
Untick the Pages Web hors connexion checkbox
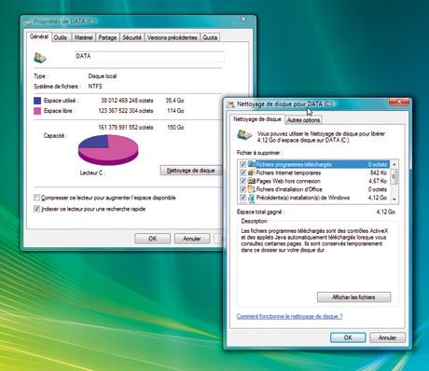(243, 181)
